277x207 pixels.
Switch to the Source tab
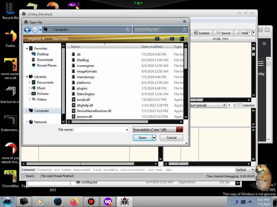pos(223,33)
